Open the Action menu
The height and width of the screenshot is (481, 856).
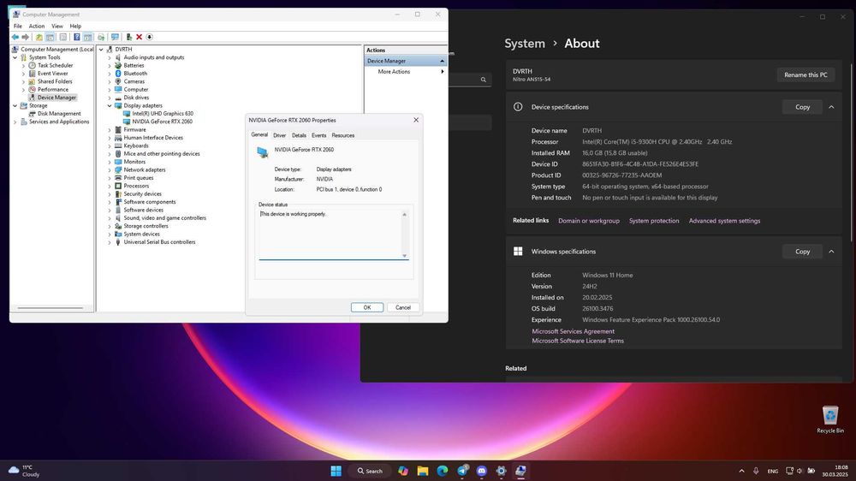[x=37, y=27]
